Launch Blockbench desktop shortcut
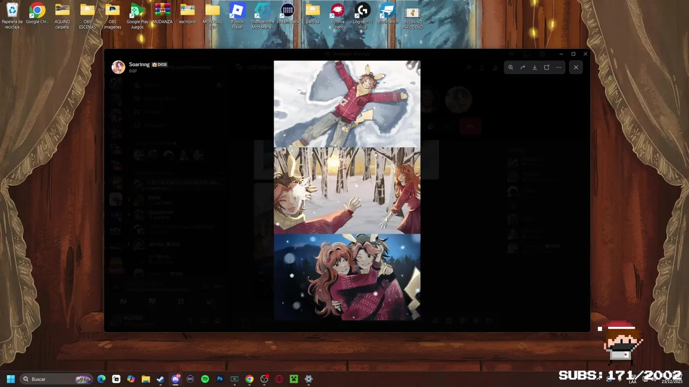The height and width of the screenshot is (387, 689). 388,15
